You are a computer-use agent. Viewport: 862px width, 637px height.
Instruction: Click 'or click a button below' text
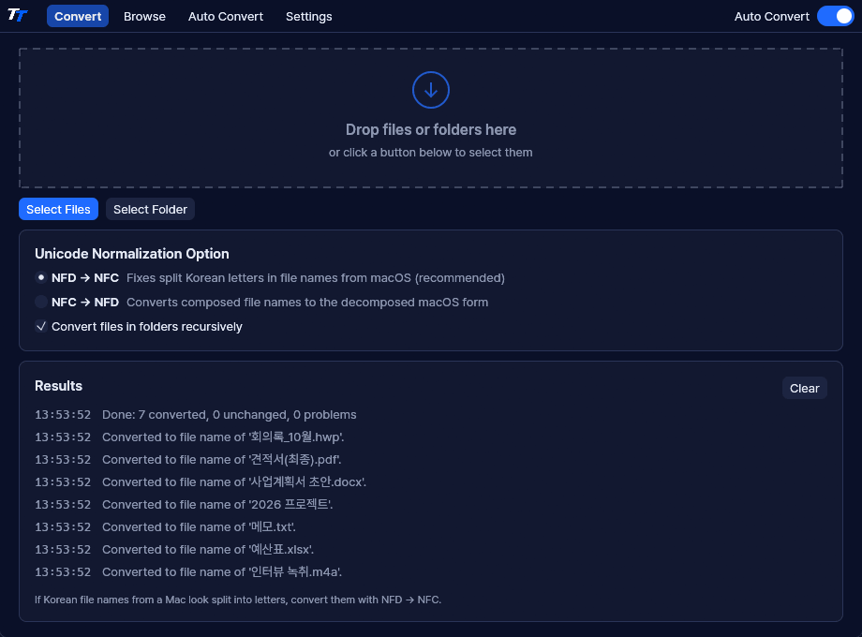(x=430, y=153)
